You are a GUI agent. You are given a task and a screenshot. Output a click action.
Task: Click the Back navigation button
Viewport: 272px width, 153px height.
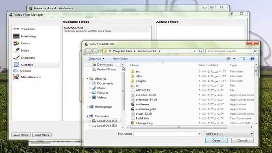tap(88, 51)
